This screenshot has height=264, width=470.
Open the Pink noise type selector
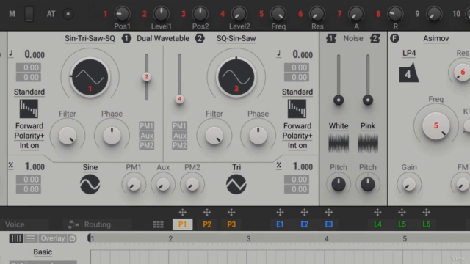coord(368,126)
